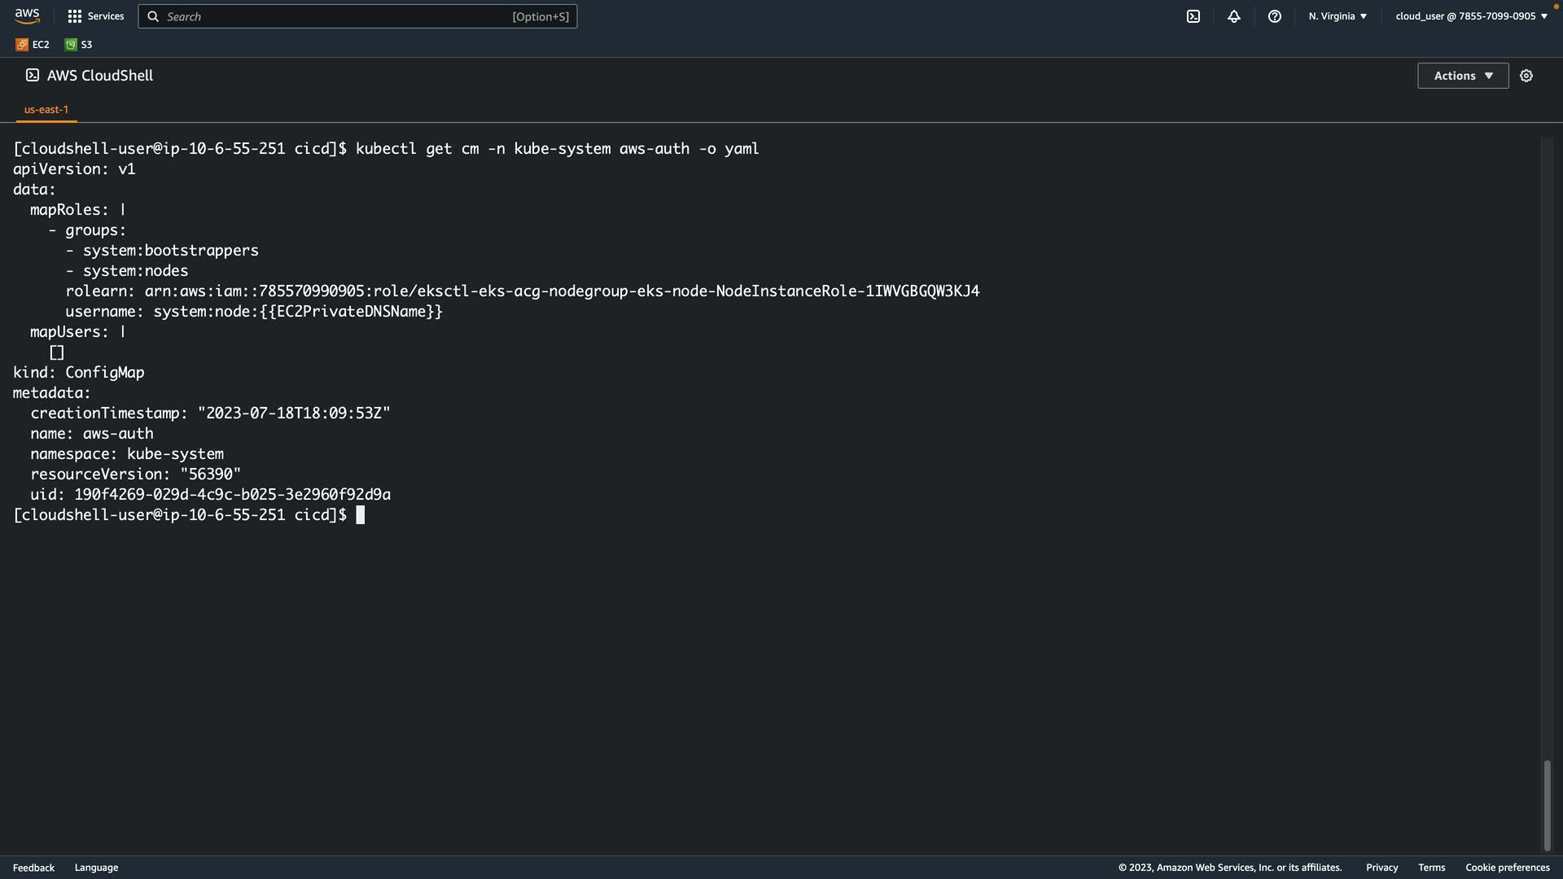The width and height of the screenshot is (1563, 879).
Task: Click the S3 favorite shortcut icon
Action: (x=71, y=45)
